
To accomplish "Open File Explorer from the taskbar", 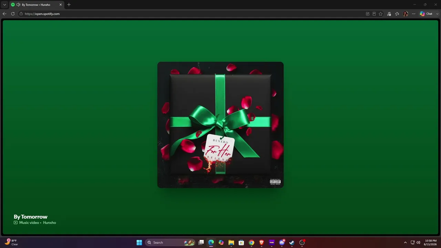I will point(231,242).
